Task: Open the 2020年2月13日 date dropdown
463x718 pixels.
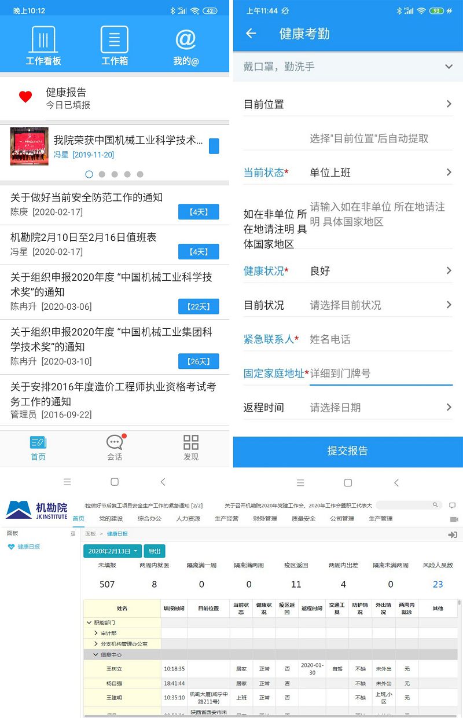Action: coord(112,552)
